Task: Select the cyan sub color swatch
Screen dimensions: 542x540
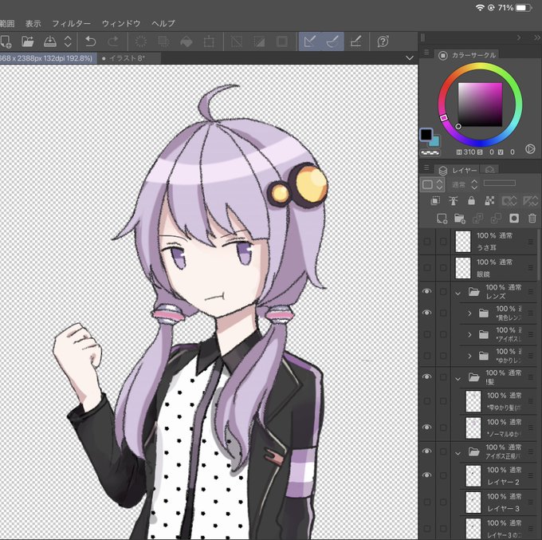Action: point(435,141)
